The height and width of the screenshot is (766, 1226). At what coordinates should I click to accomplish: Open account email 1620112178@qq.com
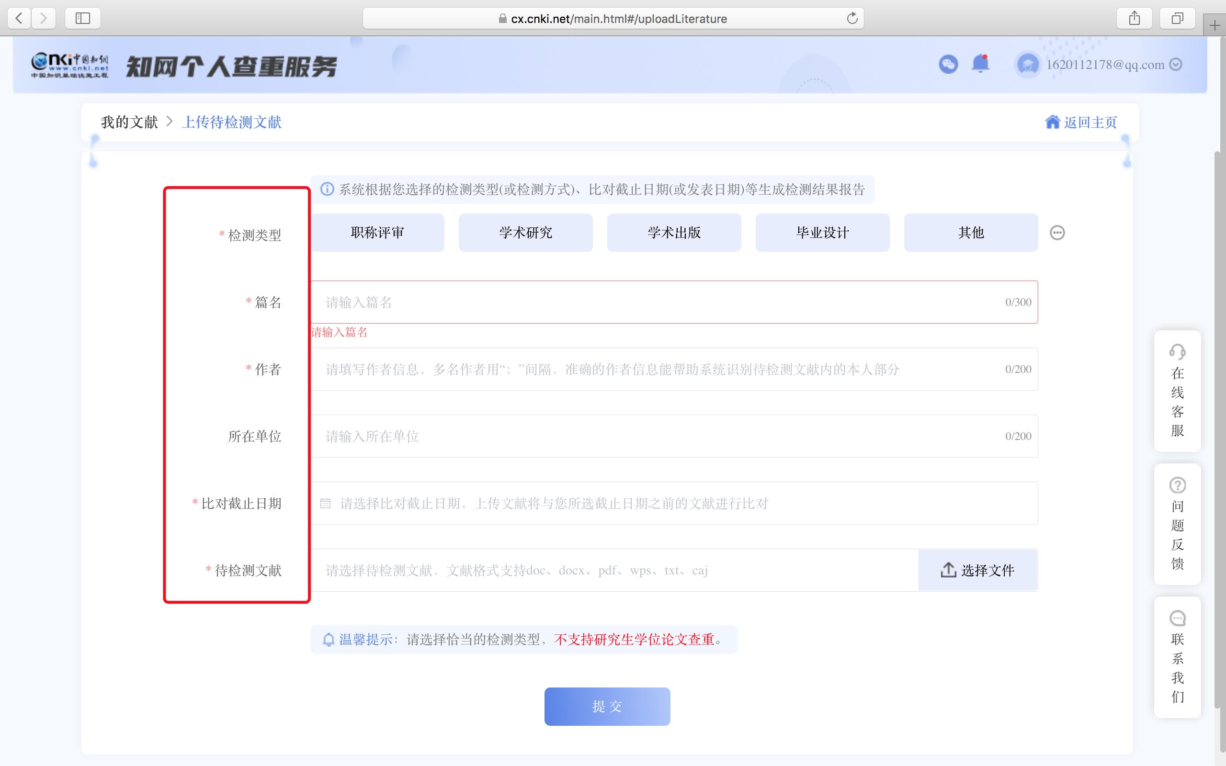pyautogui.click(x=1105, y=65)
